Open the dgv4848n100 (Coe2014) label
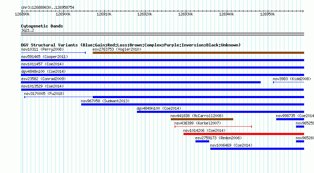The image size is (314, 173). coord(43,71)
